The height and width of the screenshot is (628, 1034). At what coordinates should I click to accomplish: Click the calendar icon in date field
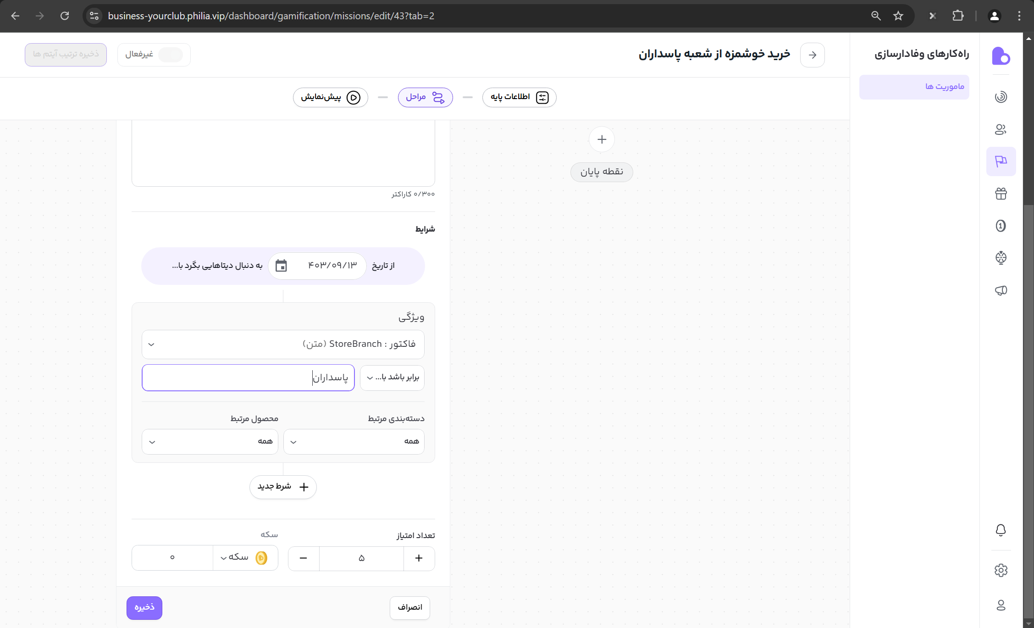point(281,266)
